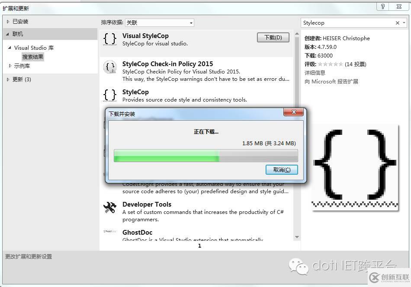Select Visual Studio 库 in the tree
Screen dimensions: 411x287
pos(34,48)
